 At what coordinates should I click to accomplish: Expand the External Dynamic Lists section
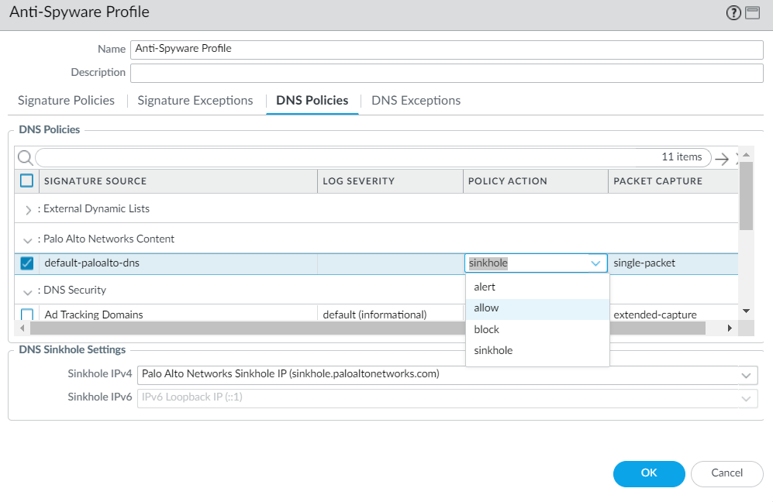tap(28, 208)
